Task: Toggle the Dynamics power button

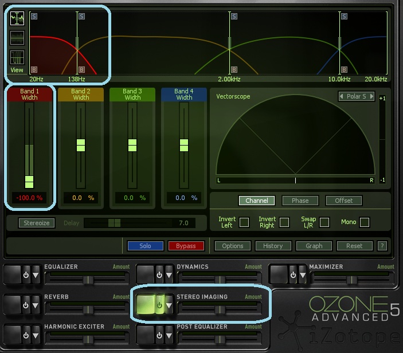Action: [159, 275]
